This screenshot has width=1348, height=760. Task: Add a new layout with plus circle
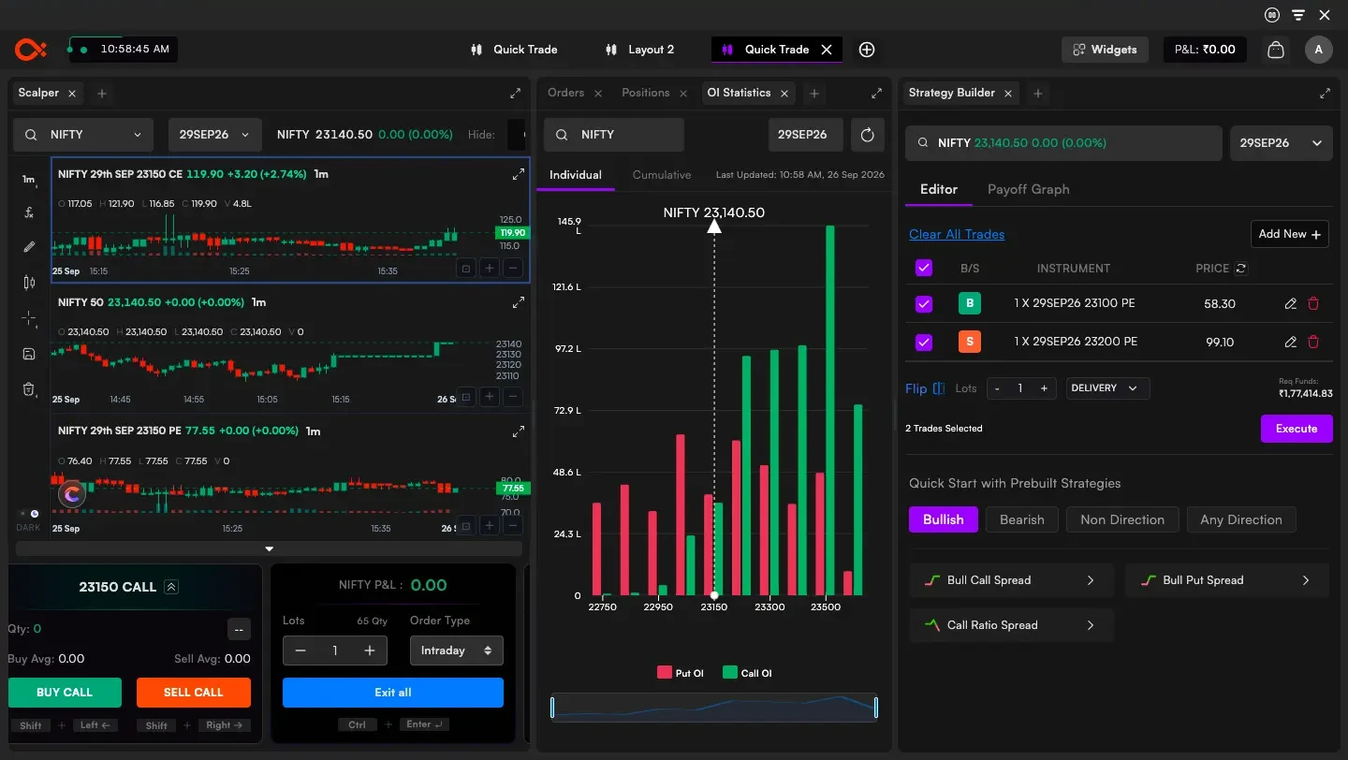pyautogui.click(x=867, y=50)
